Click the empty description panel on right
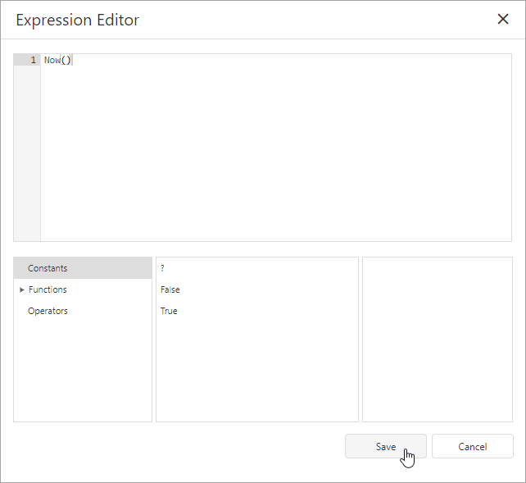 [x=437, y=339]
